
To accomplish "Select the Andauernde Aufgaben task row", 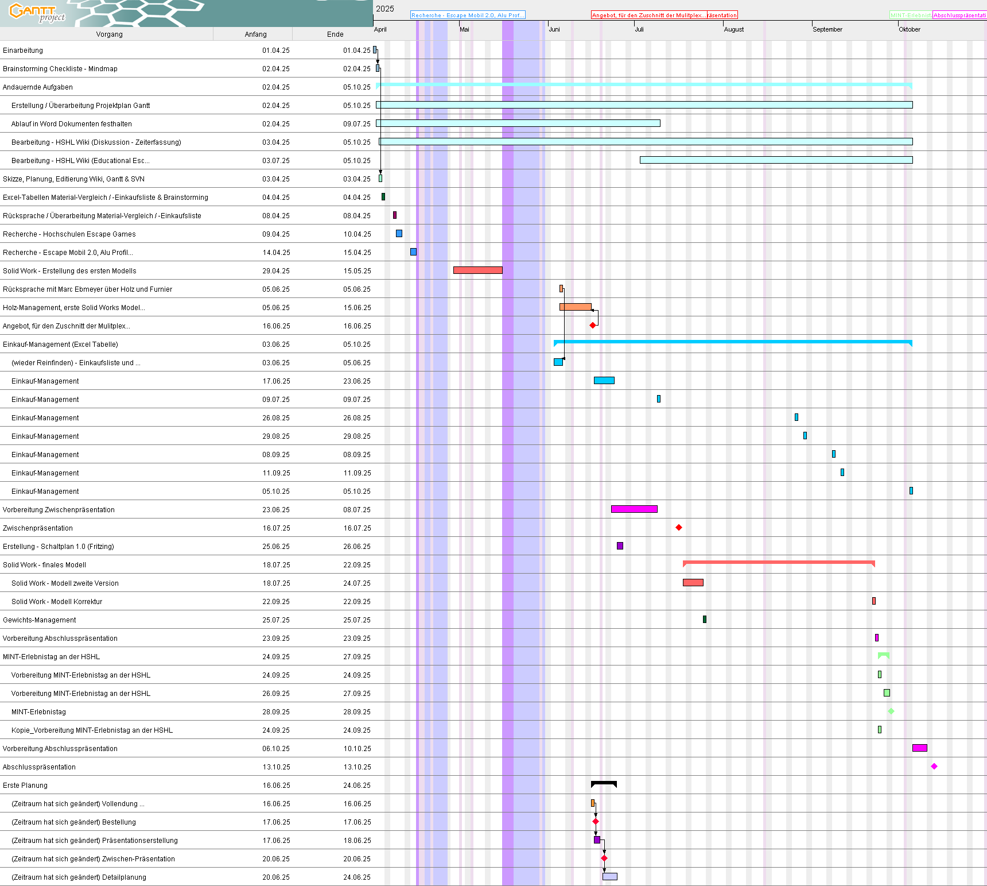I will click(x=38, y=87).
